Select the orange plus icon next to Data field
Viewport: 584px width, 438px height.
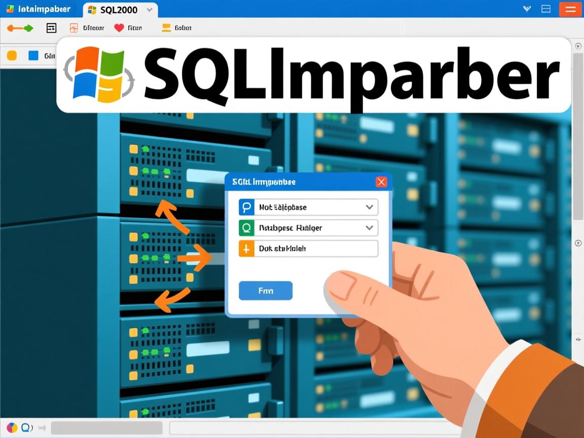246,248
